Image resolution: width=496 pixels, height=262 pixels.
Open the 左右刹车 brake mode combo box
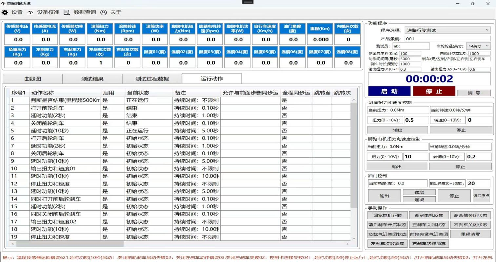[479, 59]
